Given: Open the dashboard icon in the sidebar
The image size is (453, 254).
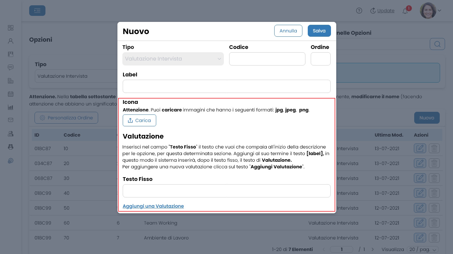Looking at the screenshot, I should pyautogui.click(x=11, y=28).
